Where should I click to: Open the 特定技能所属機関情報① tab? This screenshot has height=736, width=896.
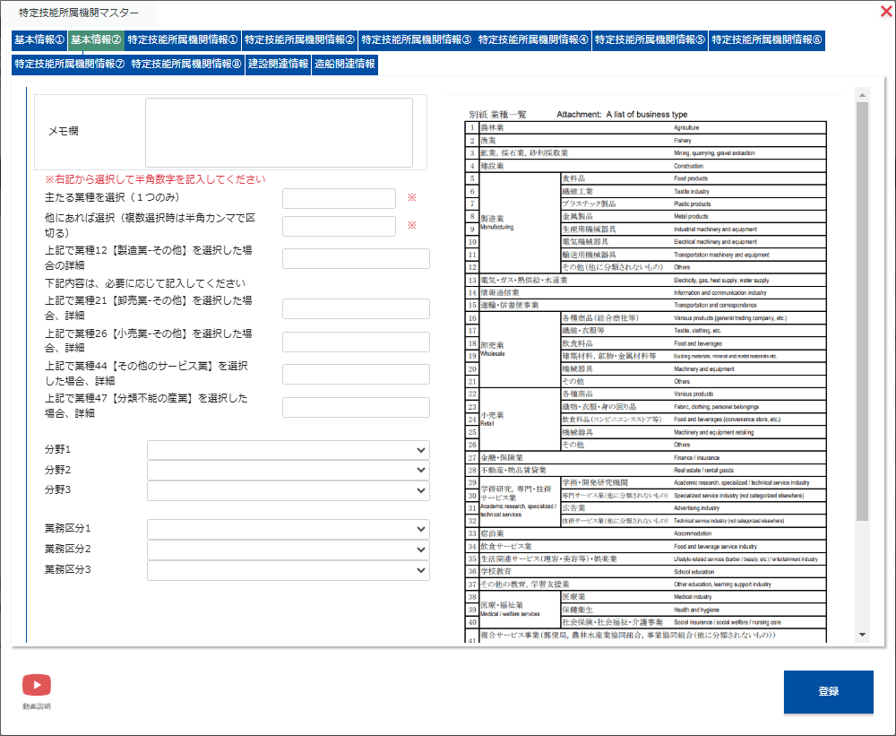click(x=182, y=39)
